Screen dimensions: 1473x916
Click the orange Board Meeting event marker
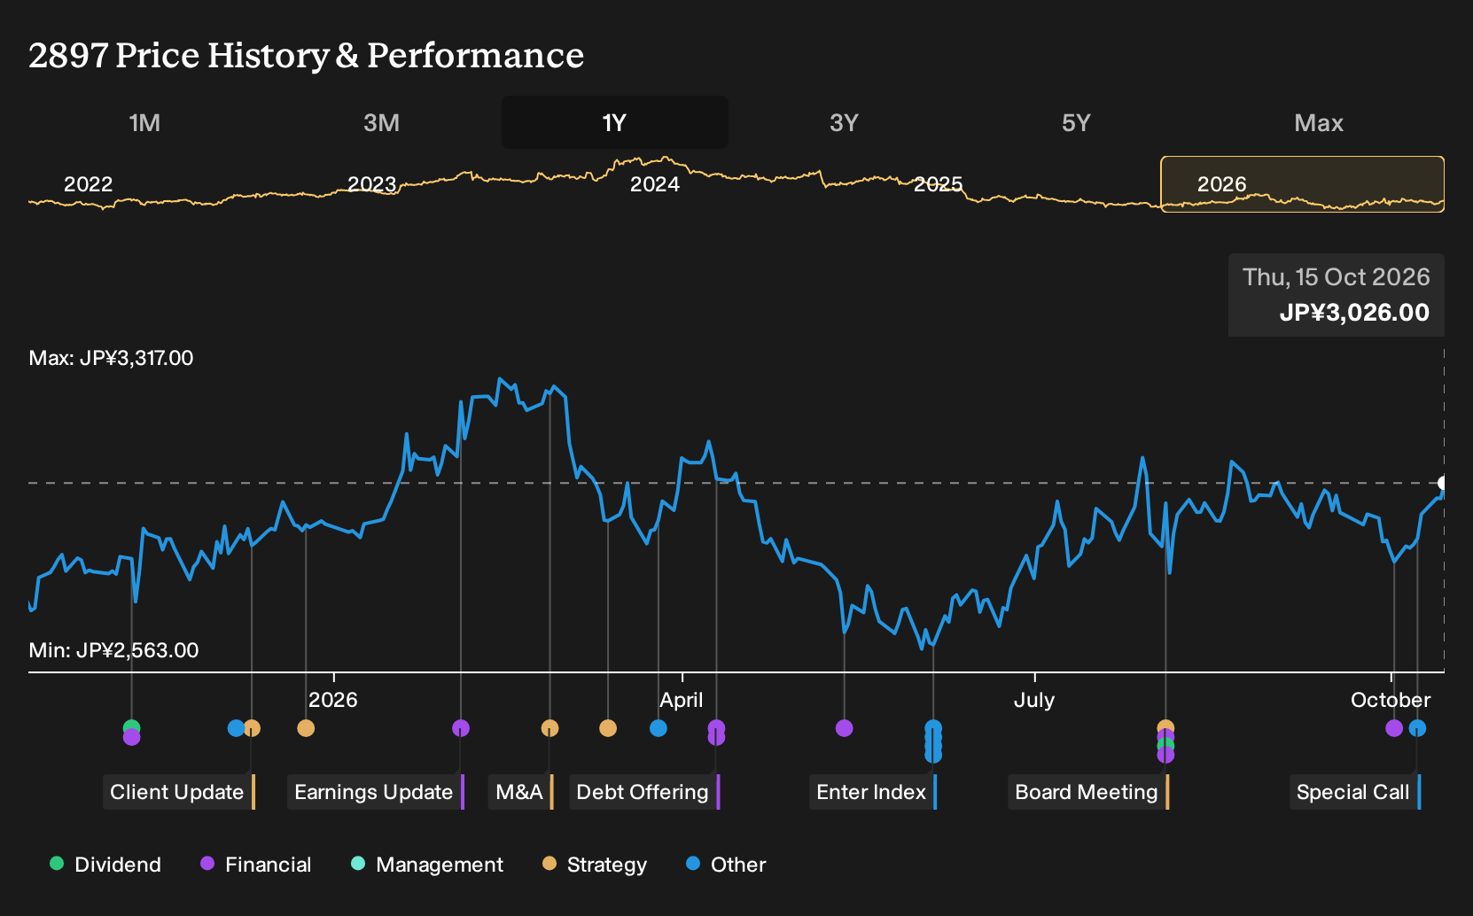(x=1165, y=727)
